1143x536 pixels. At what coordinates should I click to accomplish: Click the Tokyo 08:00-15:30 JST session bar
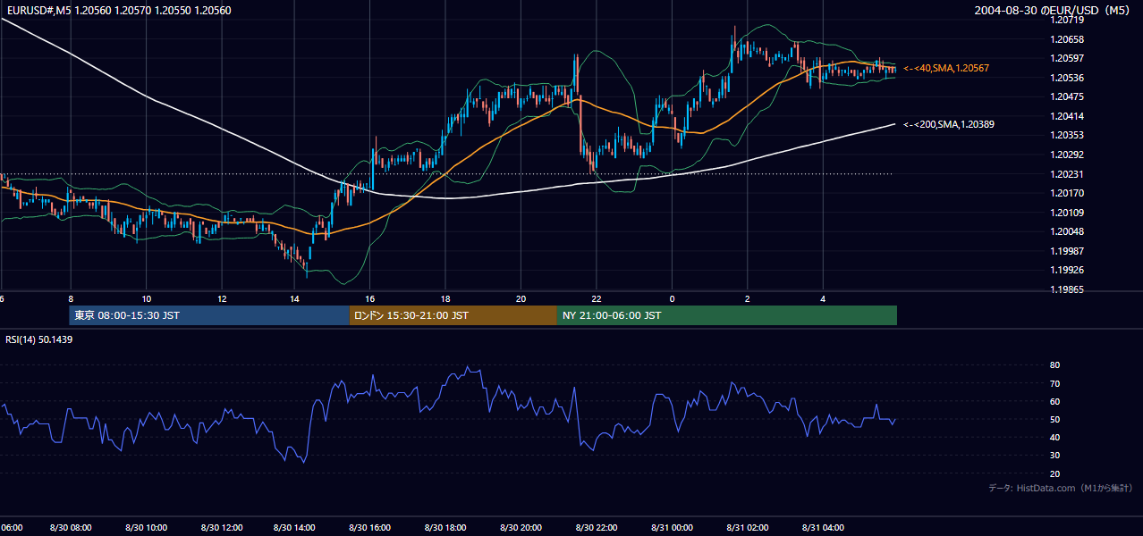[208, 315]
